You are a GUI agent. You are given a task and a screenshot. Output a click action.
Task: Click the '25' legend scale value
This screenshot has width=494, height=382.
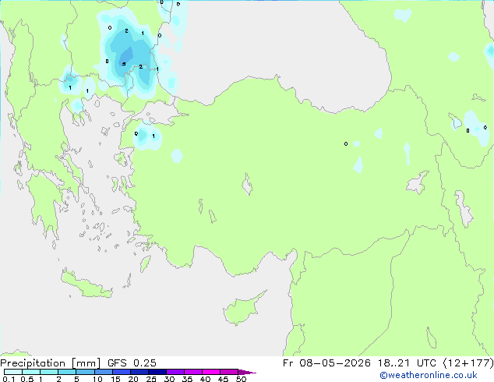point(151,379)
